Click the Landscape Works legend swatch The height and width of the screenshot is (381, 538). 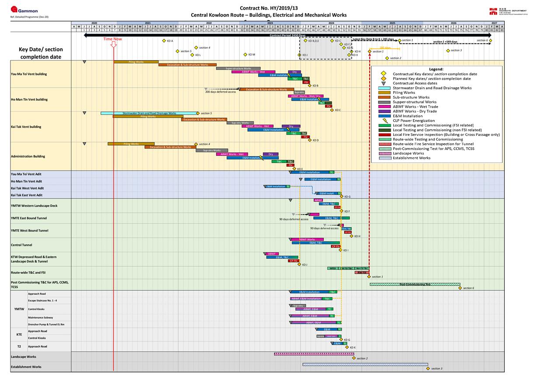coord(385,153)
